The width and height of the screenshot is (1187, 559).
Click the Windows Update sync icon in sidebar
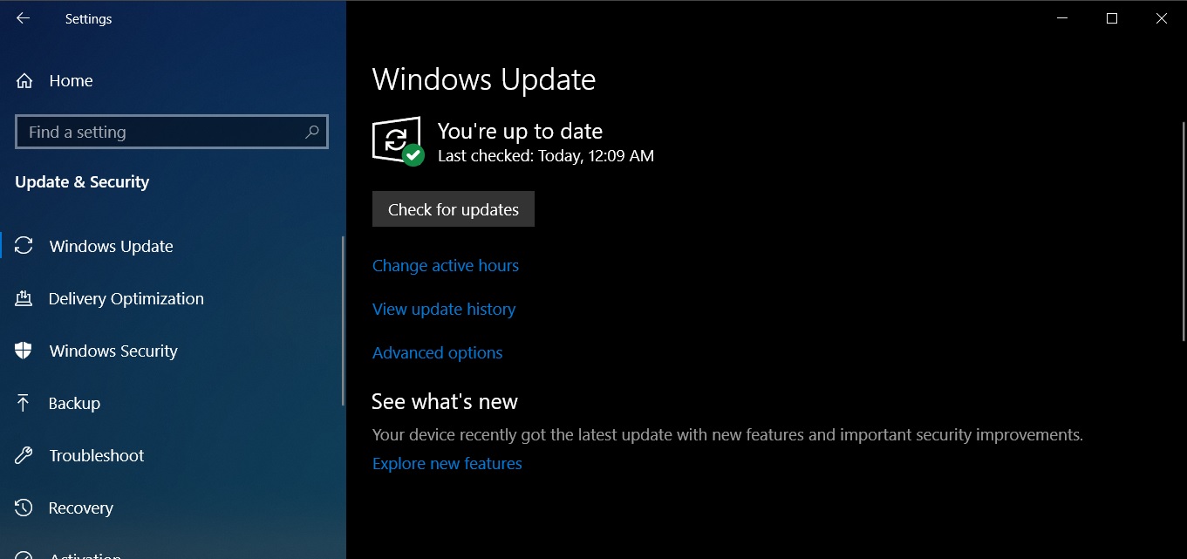pos(24,246)
